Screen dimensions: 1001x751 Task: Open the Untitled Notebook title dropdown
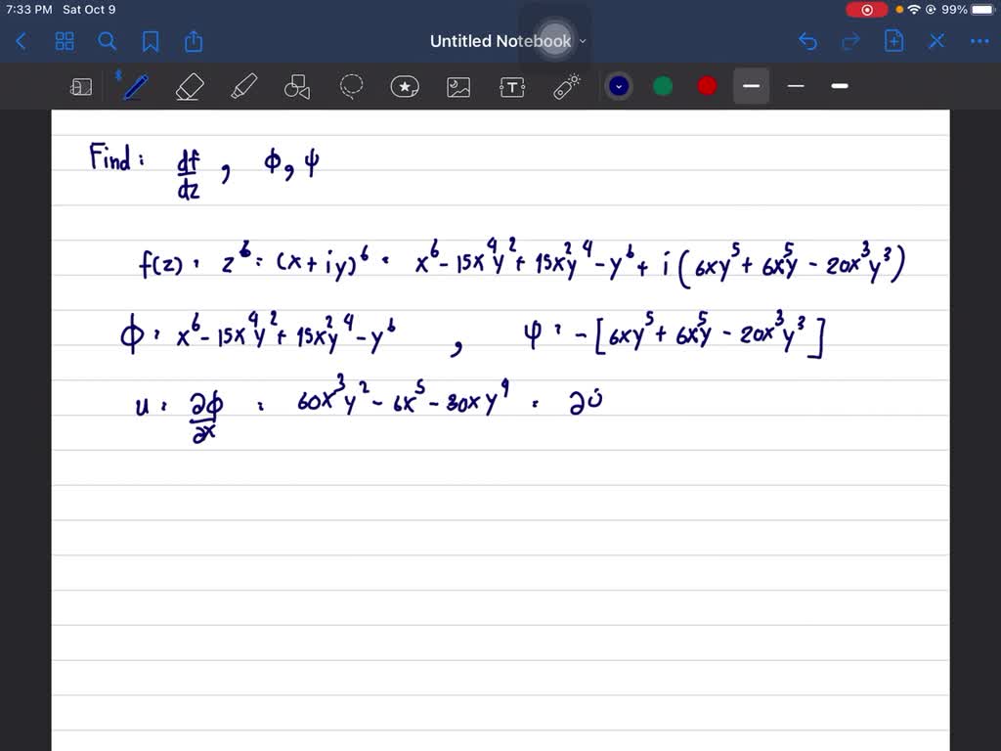(583, 41)
